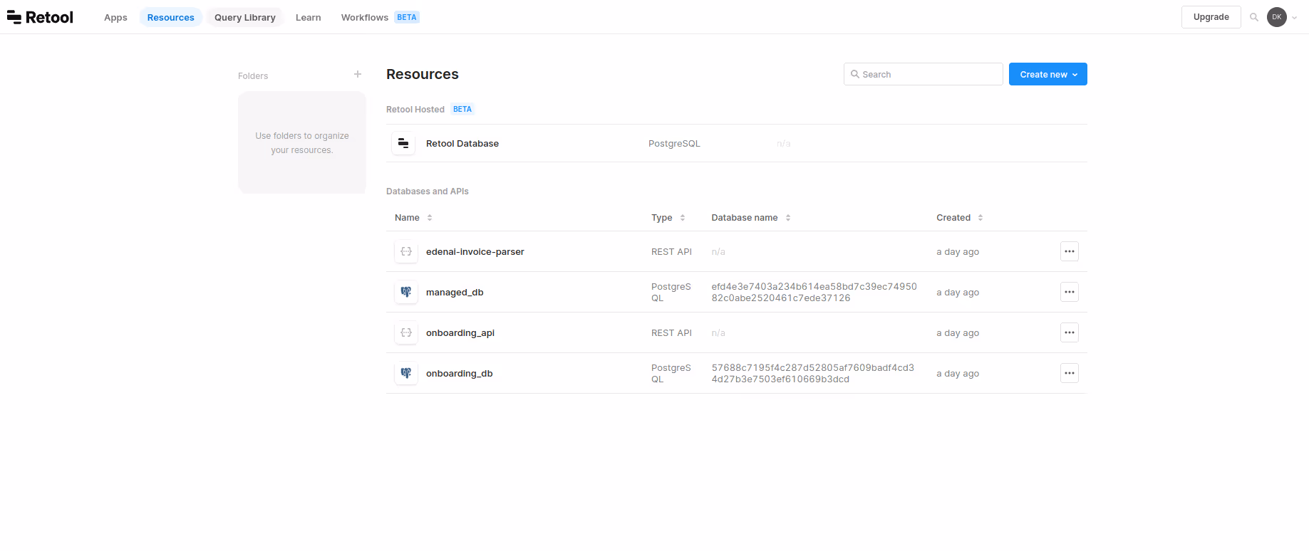Click the Upgrade button
Viewport: 1309px width, 551px height.
[x=1211, y=17]
